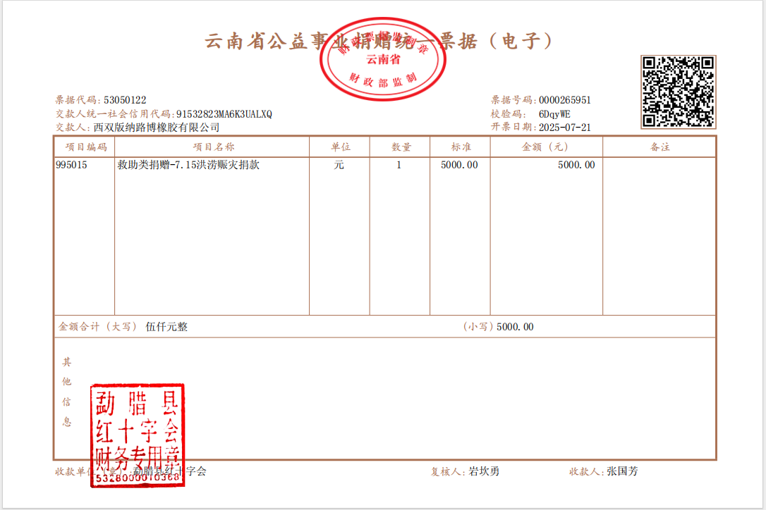This screenshot has width=766, height=510.
Task: Select the payee name 张国芳
Action: point(622,471)
